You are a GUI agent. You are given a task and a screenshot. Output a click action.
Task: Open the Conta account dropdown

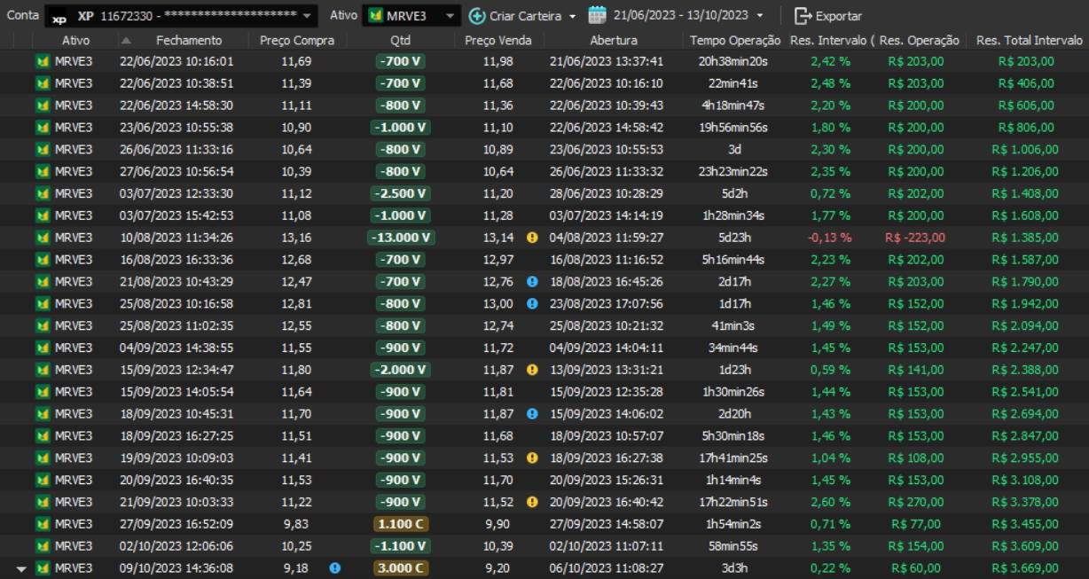pos(307,16)
